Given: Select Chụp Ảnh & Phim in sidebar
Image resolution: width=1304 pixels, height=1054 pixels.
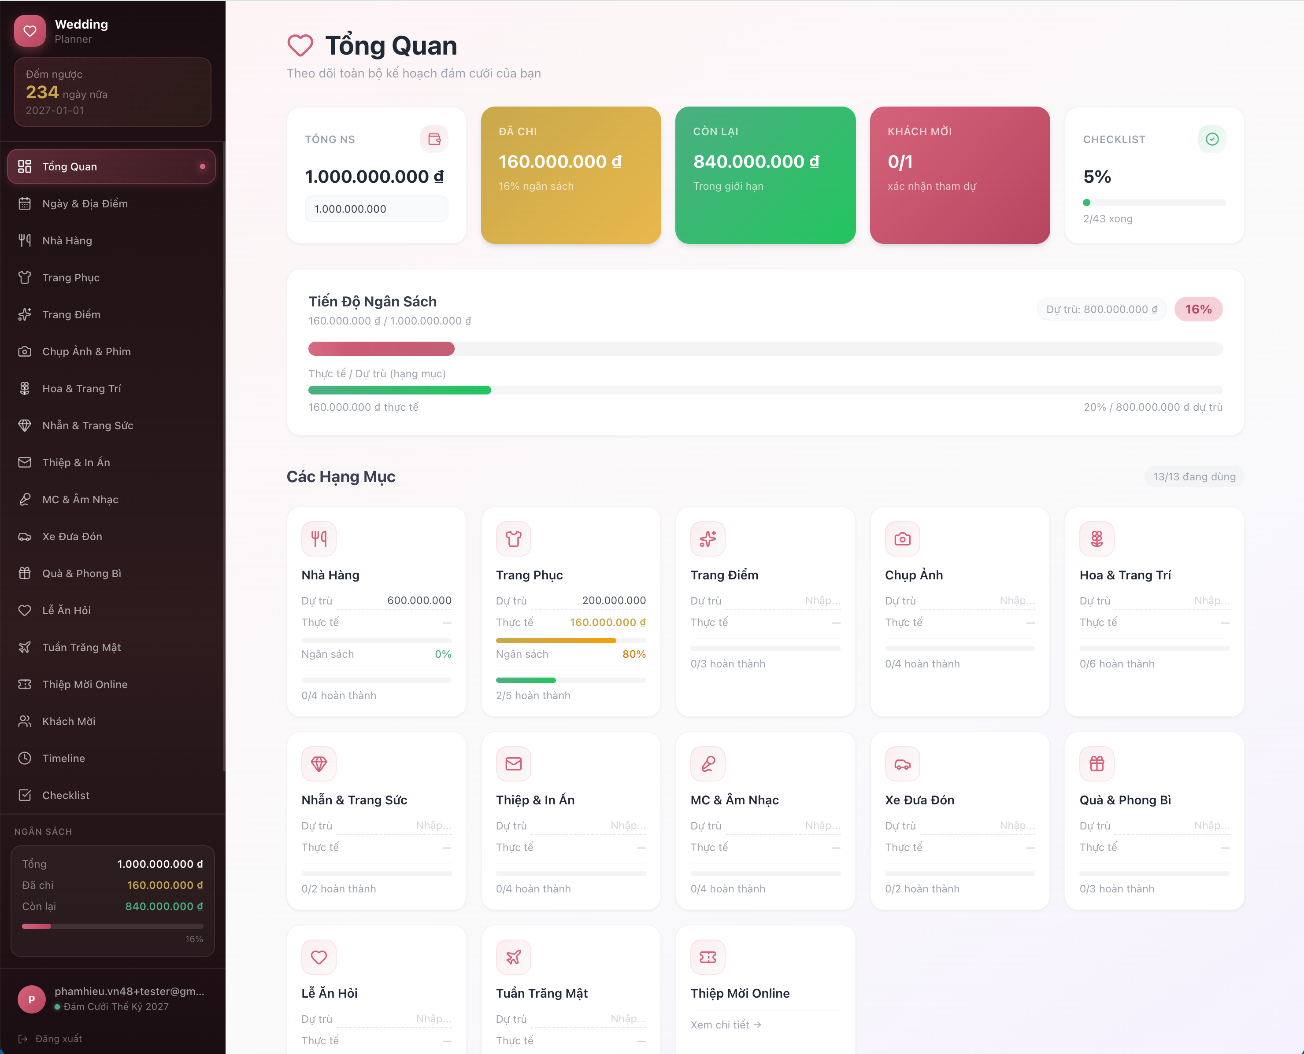Looking at the screenshot, I should click(111, 351).
